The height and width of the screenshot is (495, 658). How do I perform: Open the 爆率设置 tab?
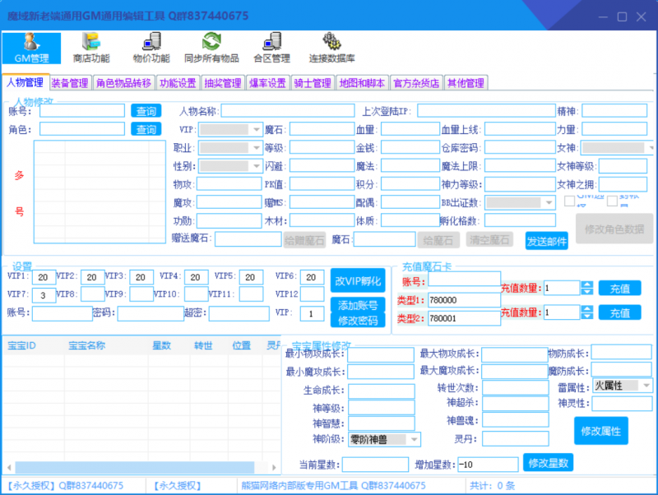tap(270, 82)
